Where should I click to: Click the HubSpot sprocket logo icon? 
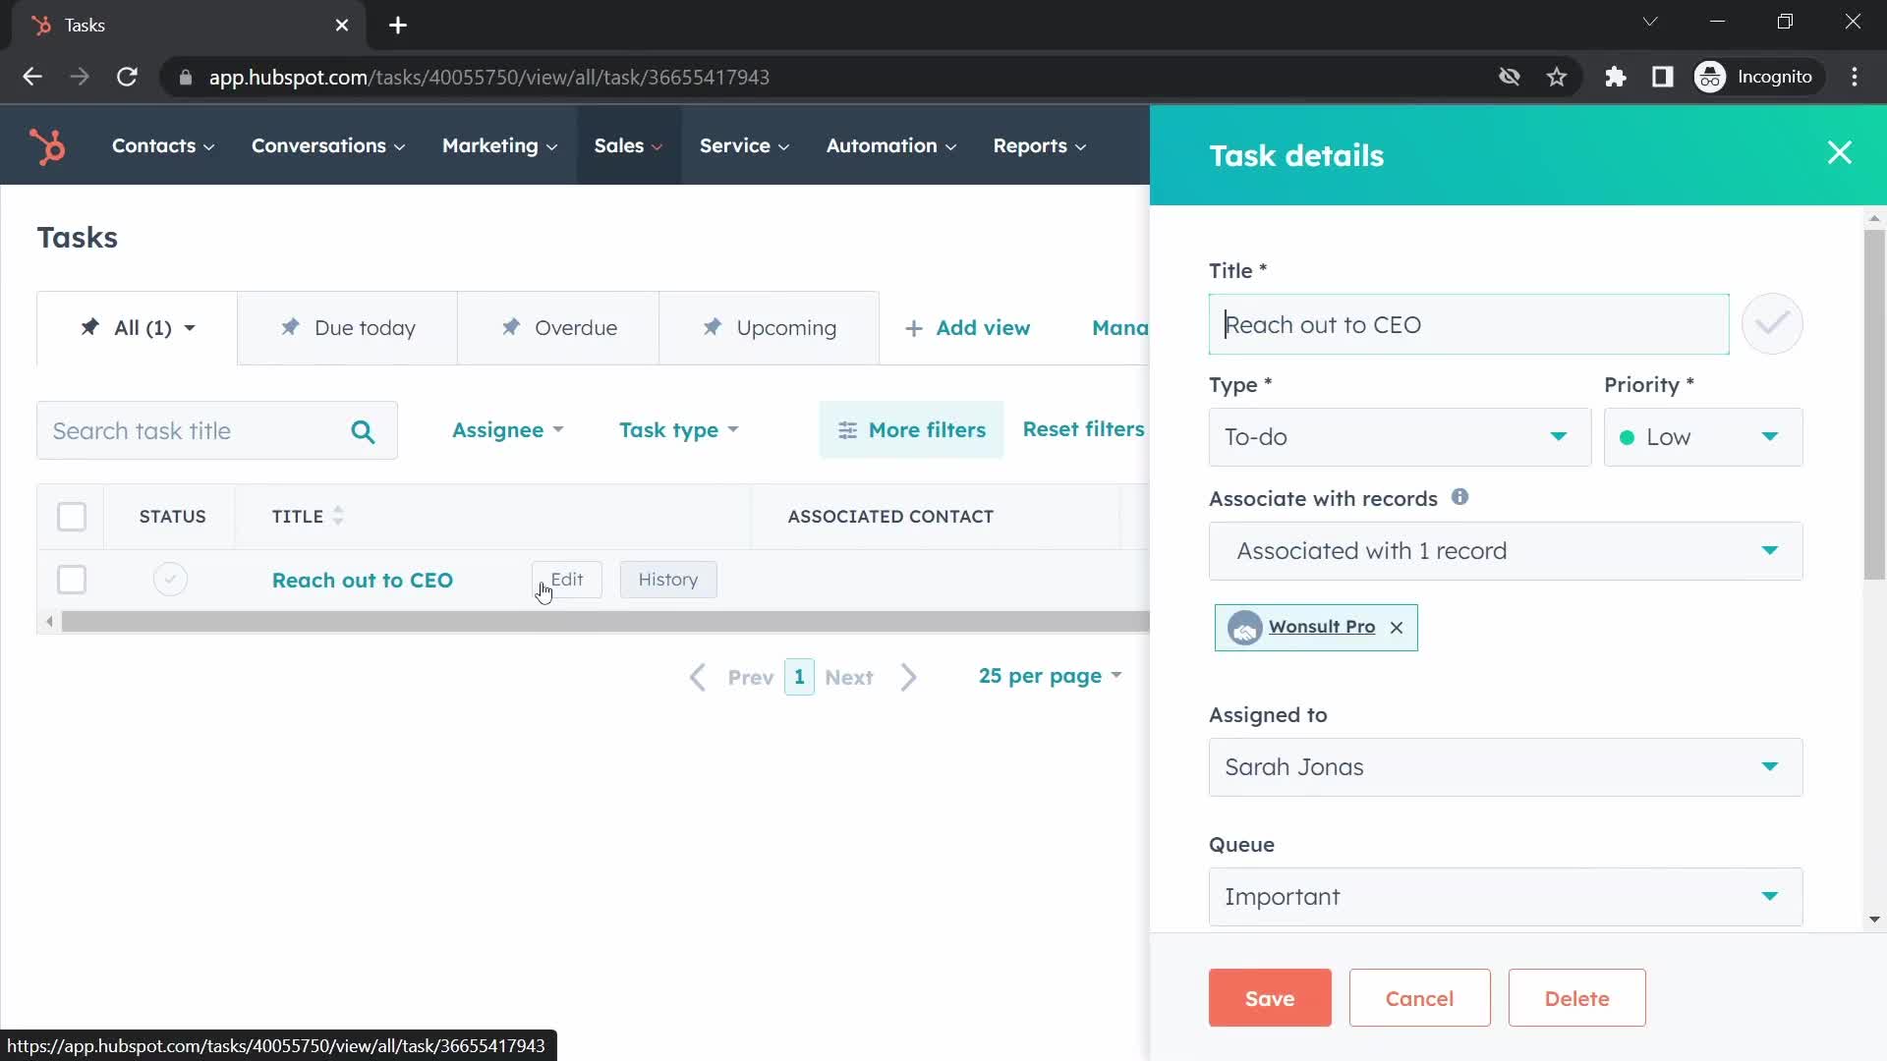[49, 146]
